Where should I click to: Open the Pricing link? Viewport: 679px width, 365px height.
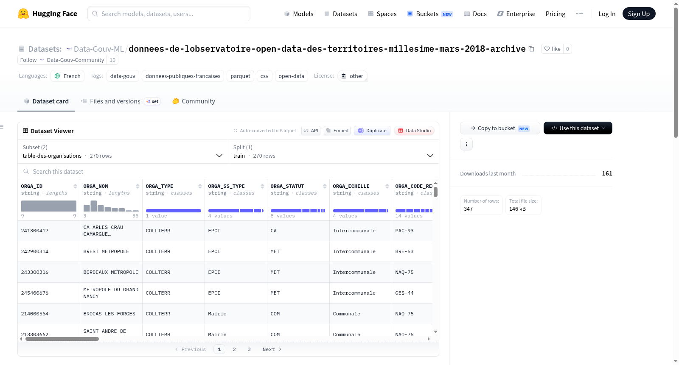(556, 14)
